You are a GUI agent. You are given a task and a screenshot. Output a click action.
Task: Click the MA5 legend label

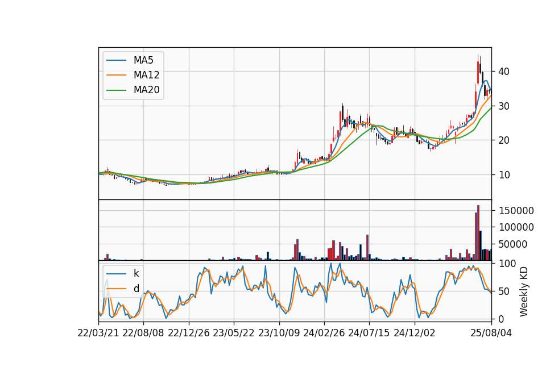[143, 60]
